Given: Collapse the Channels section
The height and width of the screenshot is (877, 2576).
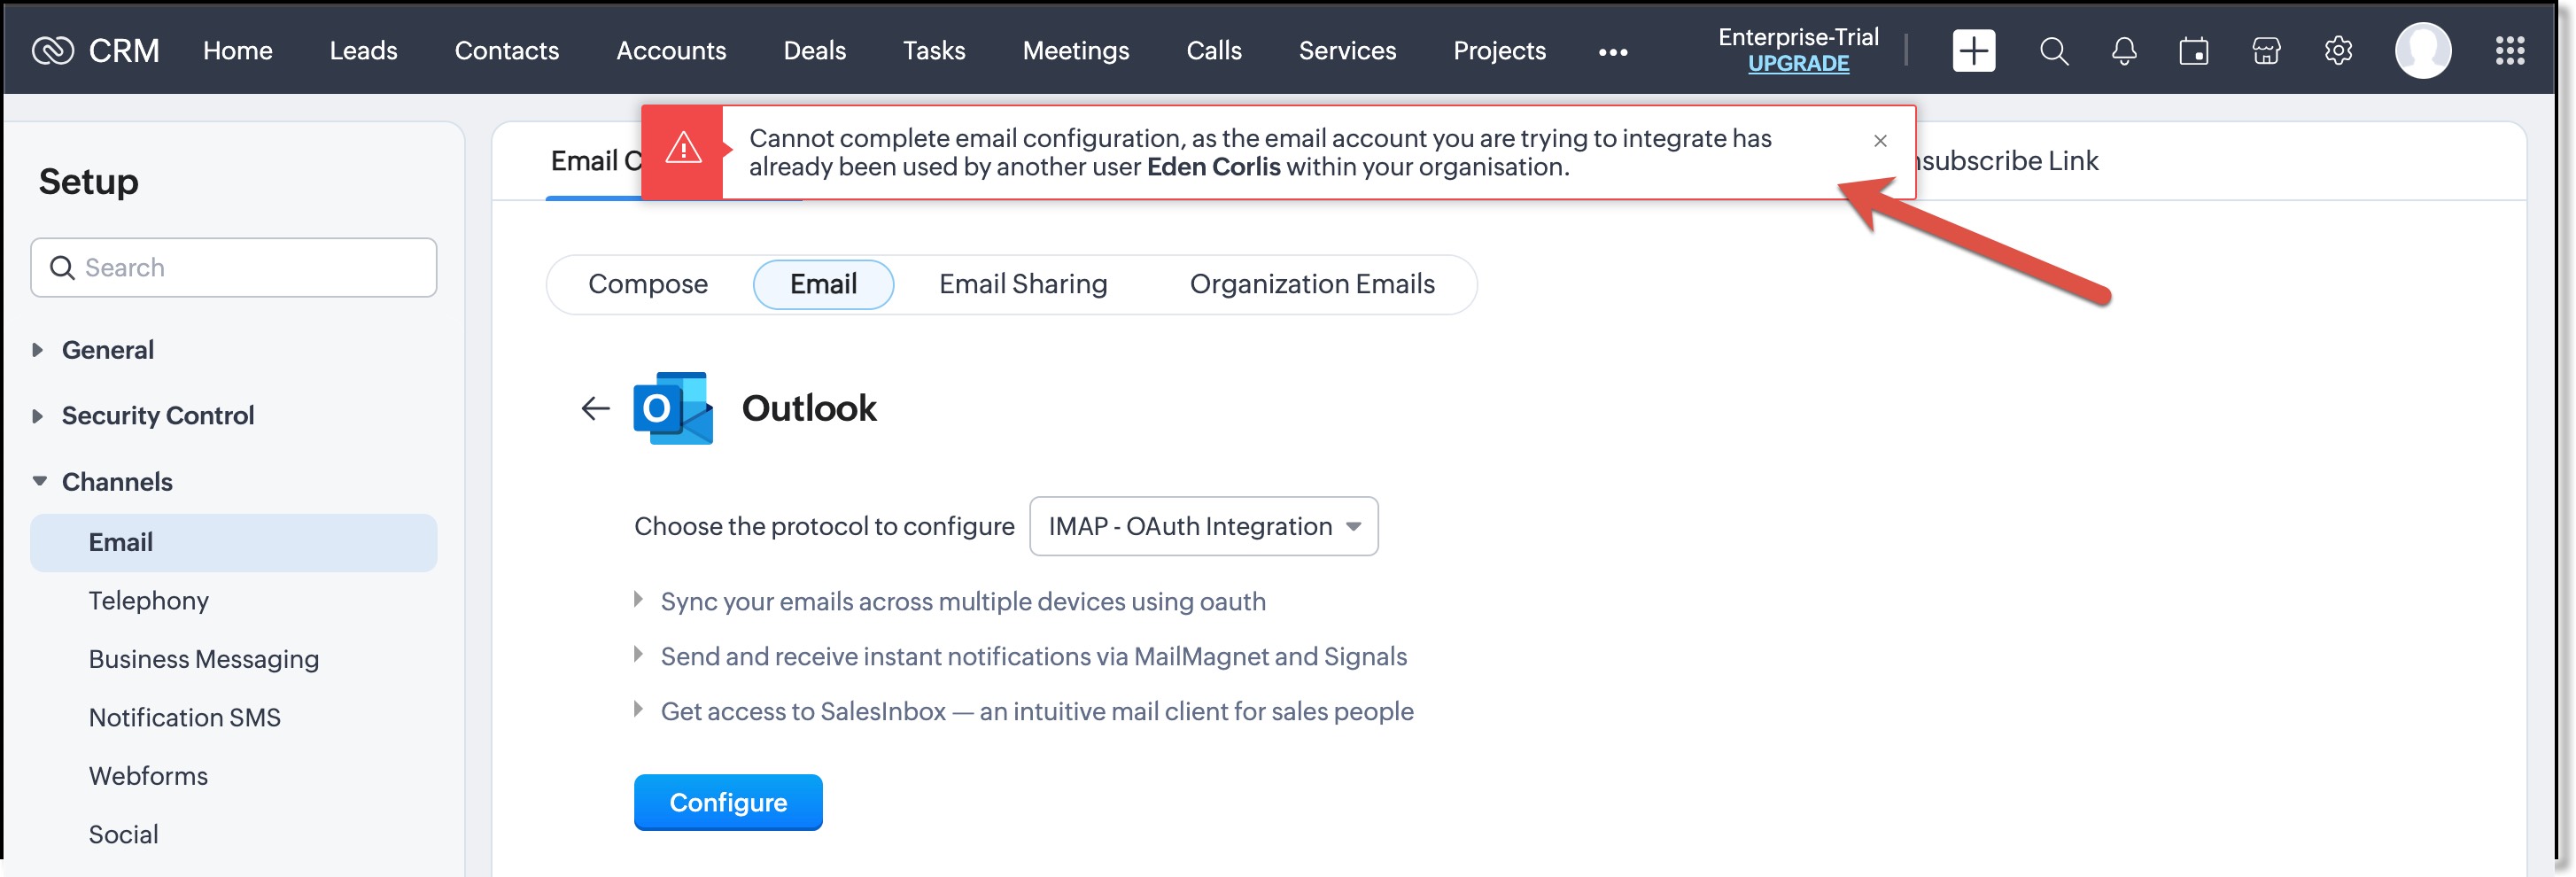Looking at the screenshot, I should click(x=116, y=481).
